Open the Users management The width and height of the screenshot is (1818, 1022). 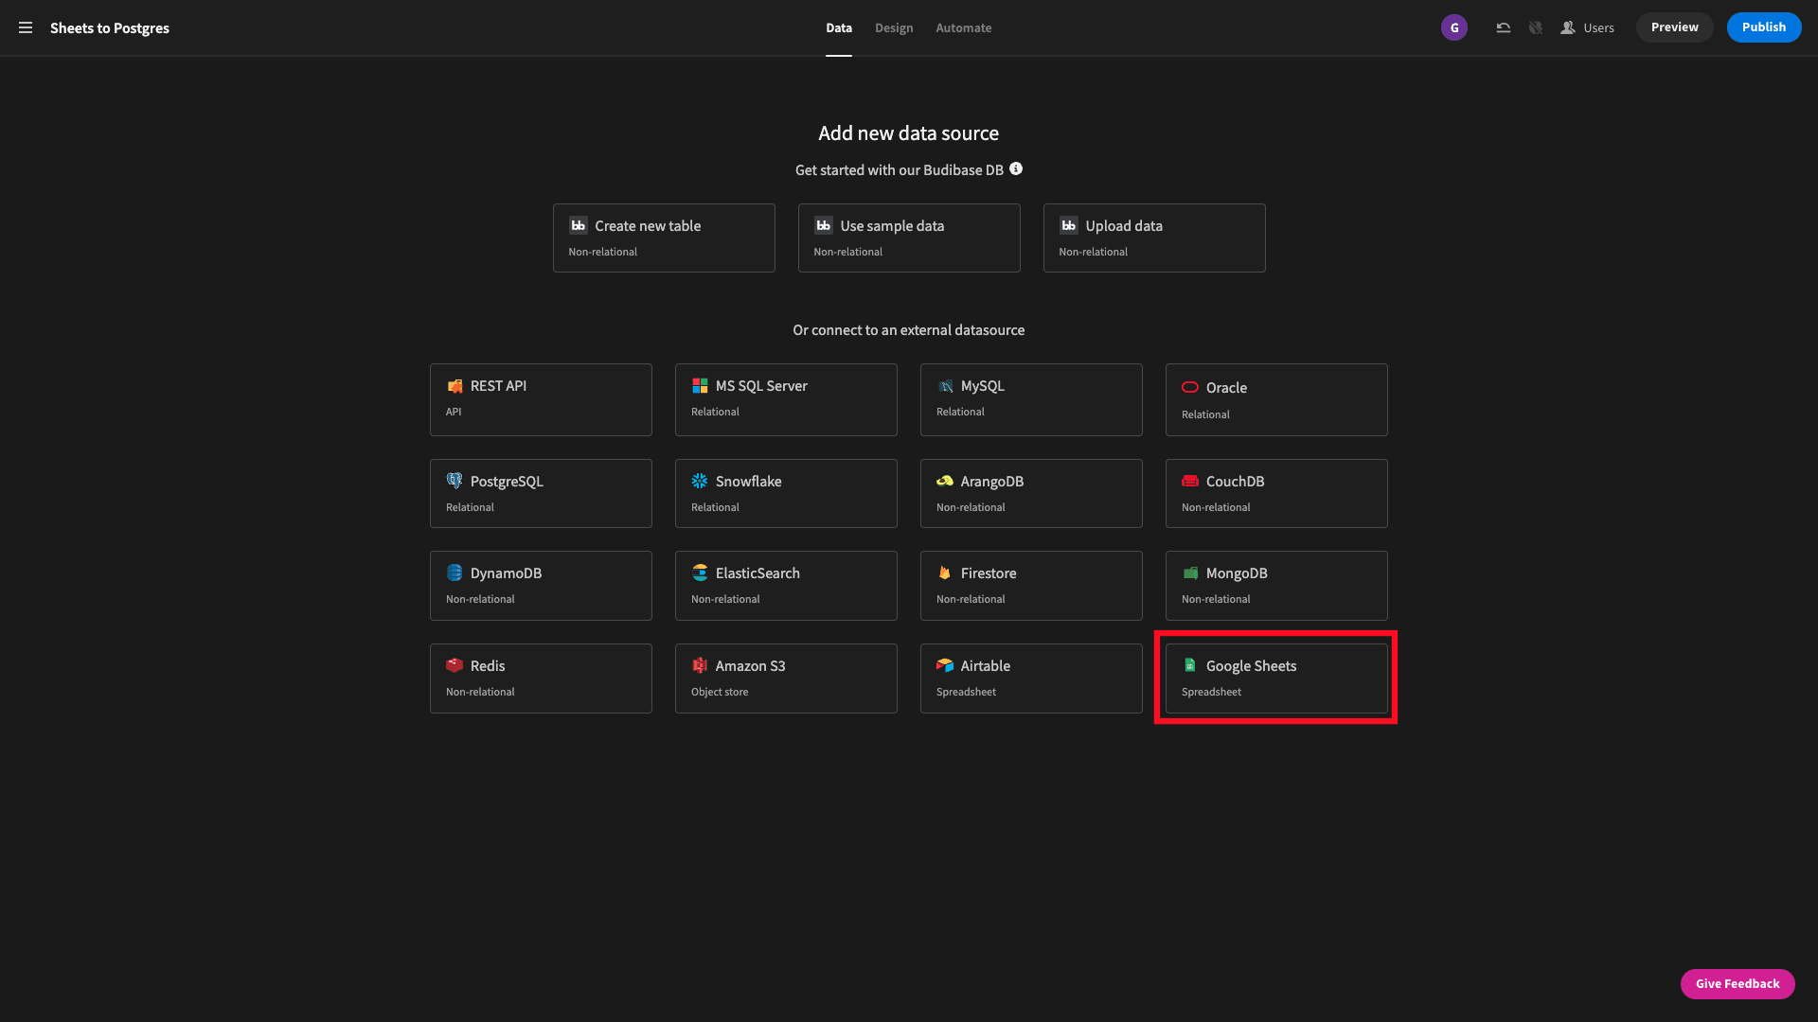(x=1588, y=27)
